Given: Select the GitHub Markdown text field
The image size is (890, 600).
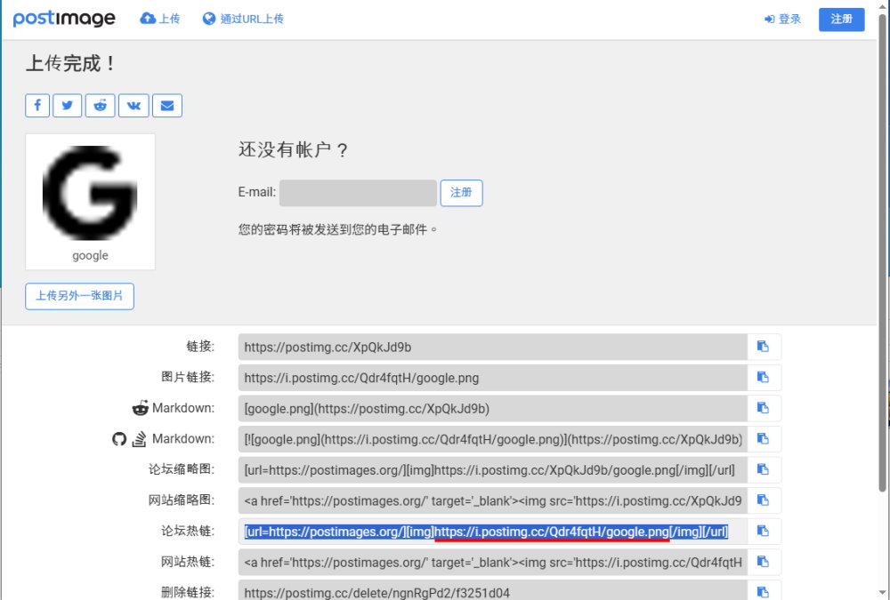Looking at the screenshot, I should click(493, 439).
